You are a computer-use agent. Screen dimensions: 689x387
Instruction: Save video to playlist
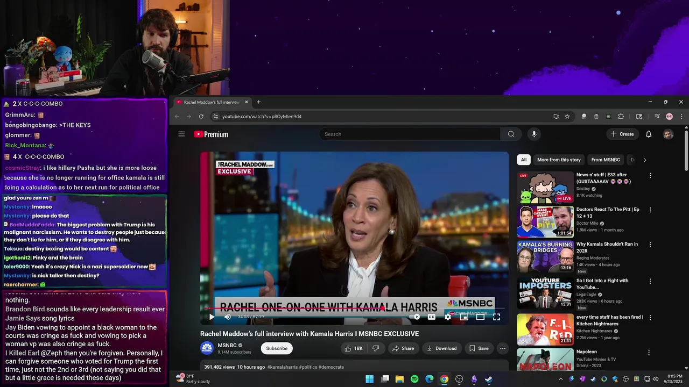coord(479,348)
